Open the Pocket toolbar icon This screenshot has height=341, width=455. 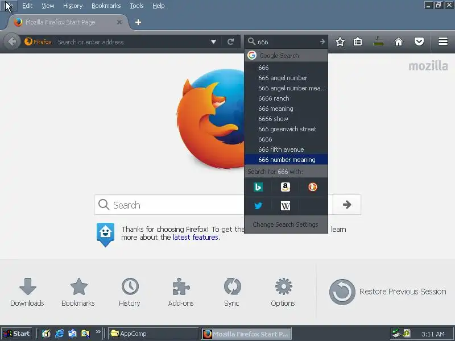coord(419,41)
